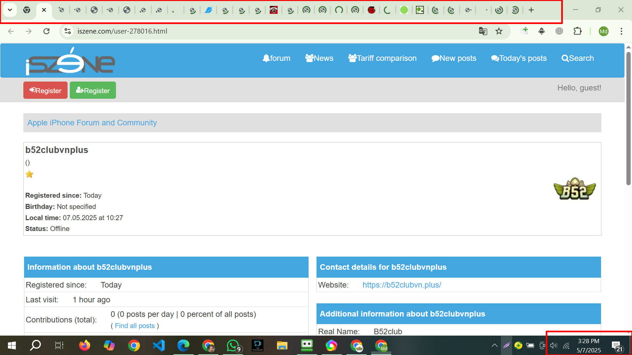
Task: Click the 'Hello, guest!' text
Action: coord(579,88)
